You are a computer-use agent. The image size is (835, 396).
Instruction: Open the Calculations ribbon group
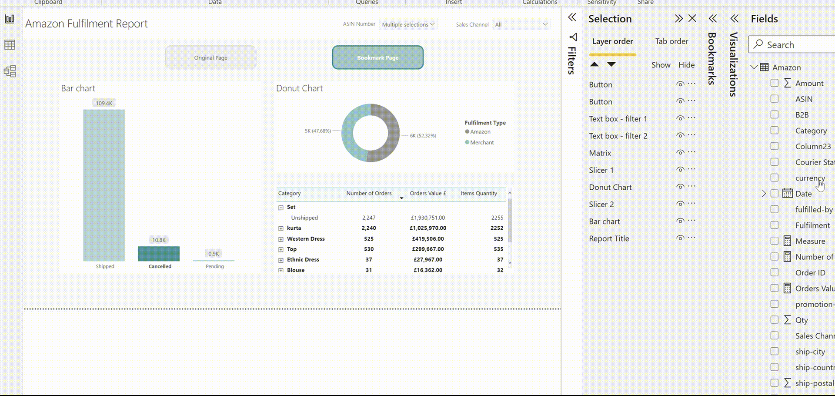[540, 2]
